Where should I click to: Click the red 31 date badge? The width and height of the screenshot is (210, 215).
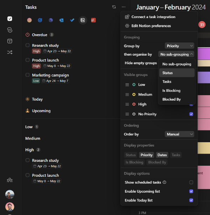(202, 25)
